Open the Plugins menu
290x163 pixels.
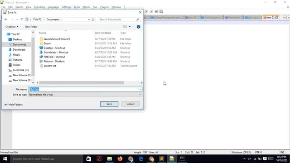(x=104, y=7)
